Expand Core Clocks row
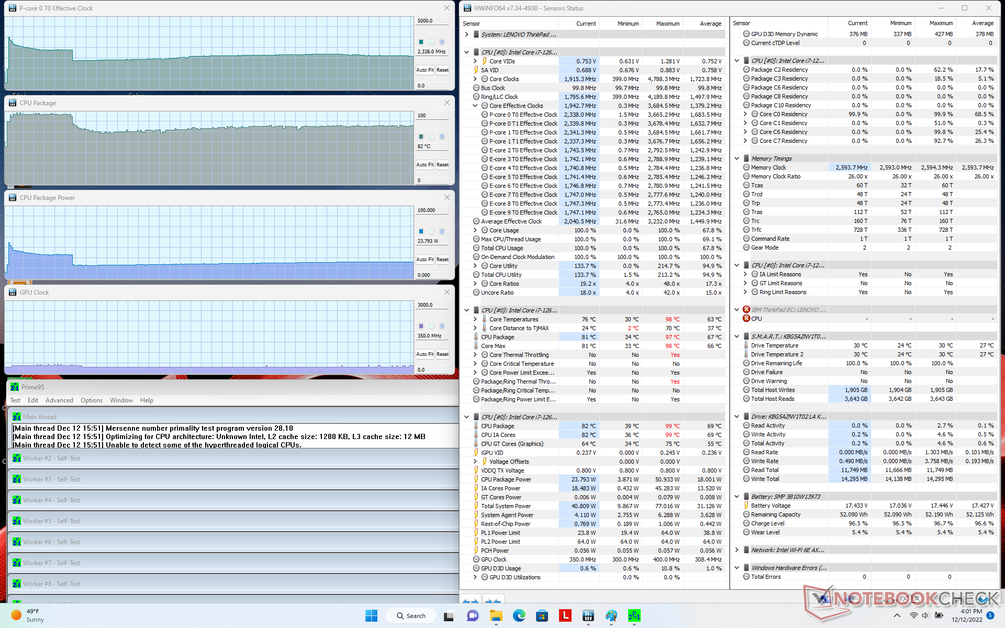The height and width of the screenshot is (628, 1005). click(x=475, y=79)
